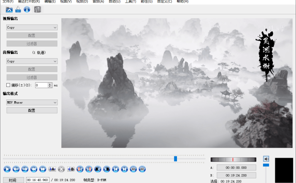Set end marker B
This screenshot has width=296, height=183.
71,169
